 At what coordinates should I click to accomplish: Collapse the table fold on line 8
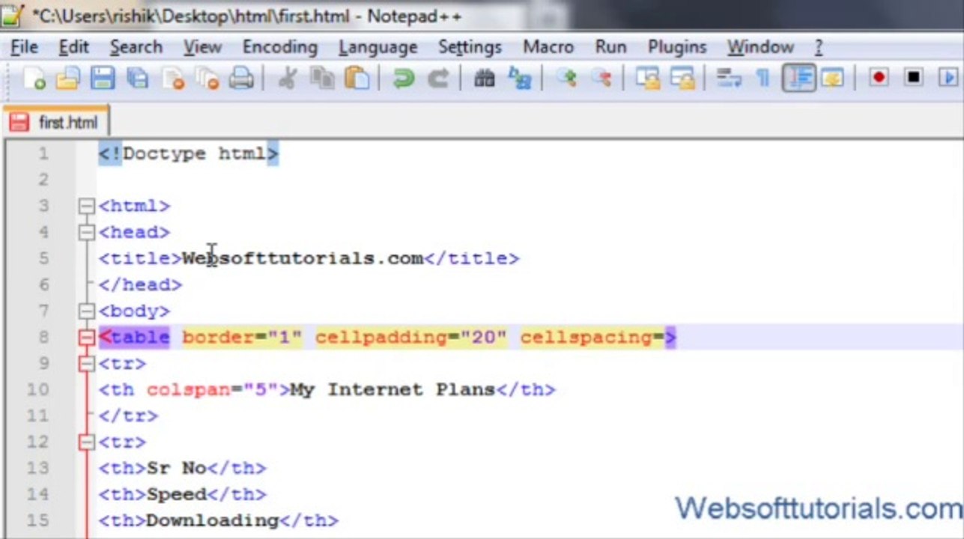coord(87,337)
